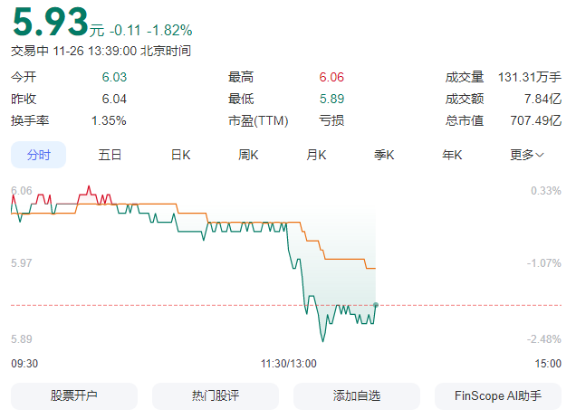Click the 11:30/13:00 midday axis label
Screen dimensions: 576x419
point(289,363)
